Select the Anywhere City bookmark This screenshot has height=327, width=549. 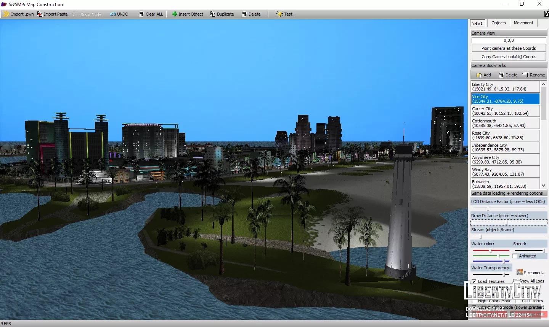pyautogui.click(x=506, y=160)
